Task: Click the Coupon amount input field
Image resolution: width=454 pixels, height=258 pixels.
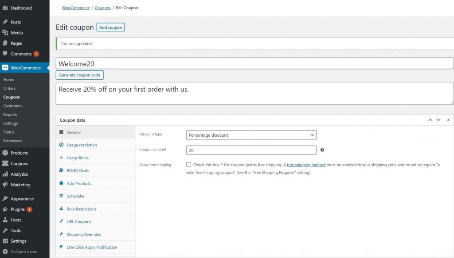Action: coord(251,150)
